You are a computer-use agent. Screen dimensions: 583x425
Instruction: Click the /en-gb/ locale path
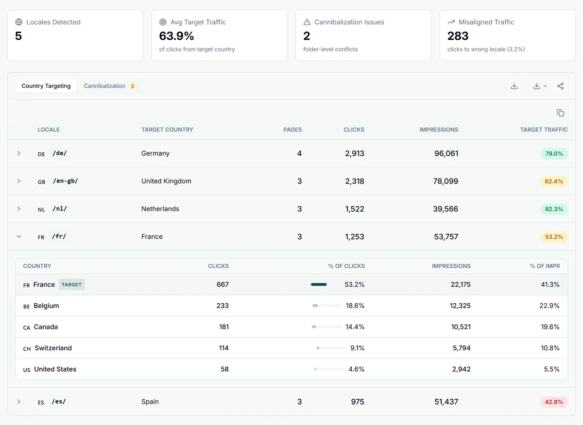pyautogui.click(x=65, y=181)
